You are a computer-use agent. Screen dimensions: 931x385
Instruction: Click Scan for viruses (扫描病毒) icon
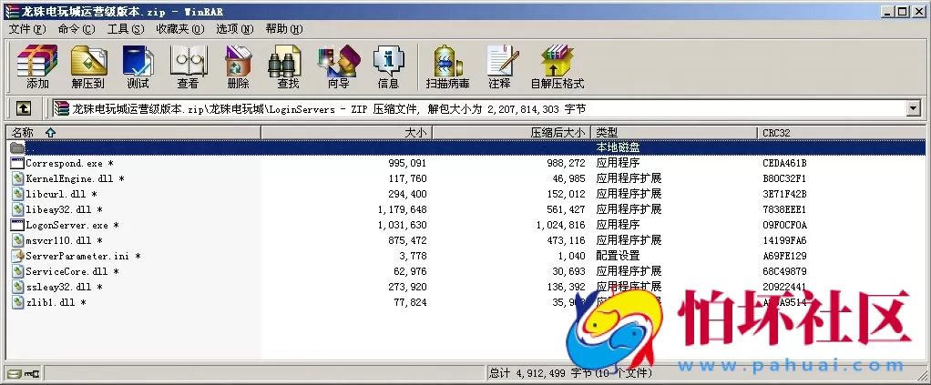point(447,66)
